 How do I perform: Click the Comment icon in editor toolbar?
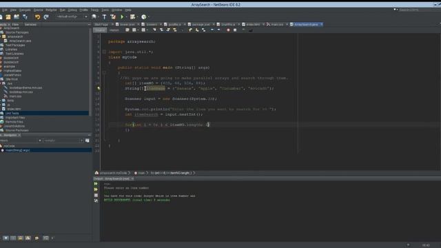pyautogui.click(x=243, y=30)
